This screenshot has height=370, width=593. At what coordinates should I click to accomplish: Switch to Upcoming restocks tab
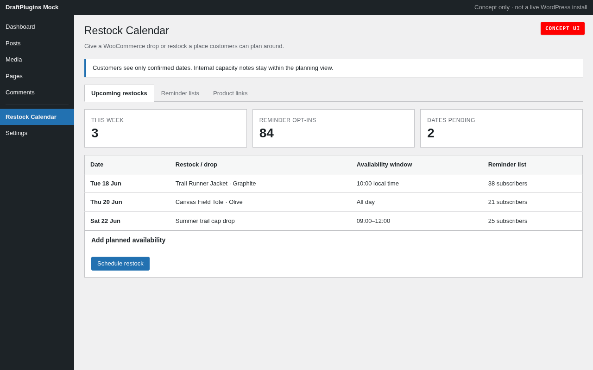(119, 93)
